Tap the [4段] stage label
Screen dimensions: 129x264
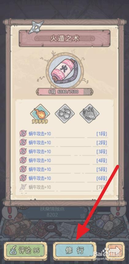(x=102, y=161)
